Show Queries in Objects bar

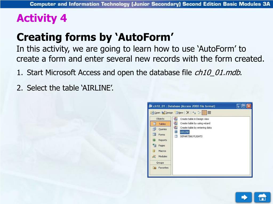[160, 129]
